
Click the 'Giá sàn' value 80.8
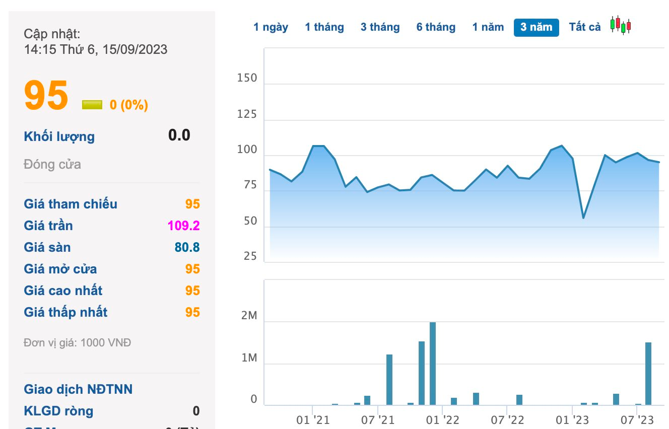pyautogui.click(x=187, y=247)
